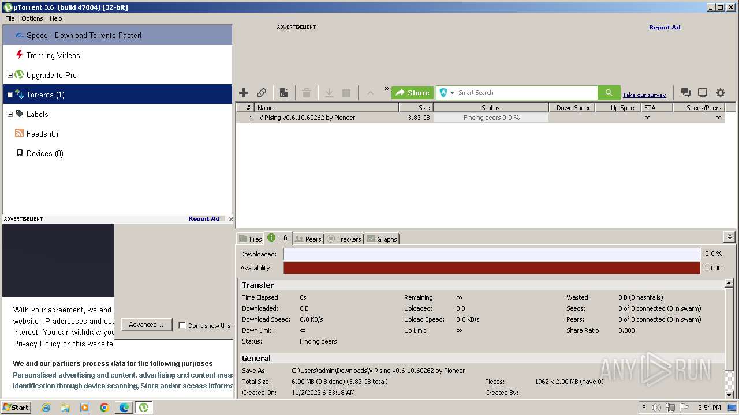
Task: Click Add Torrent from URL link icon
Action: pyautogui.click(x=262, y=93)
